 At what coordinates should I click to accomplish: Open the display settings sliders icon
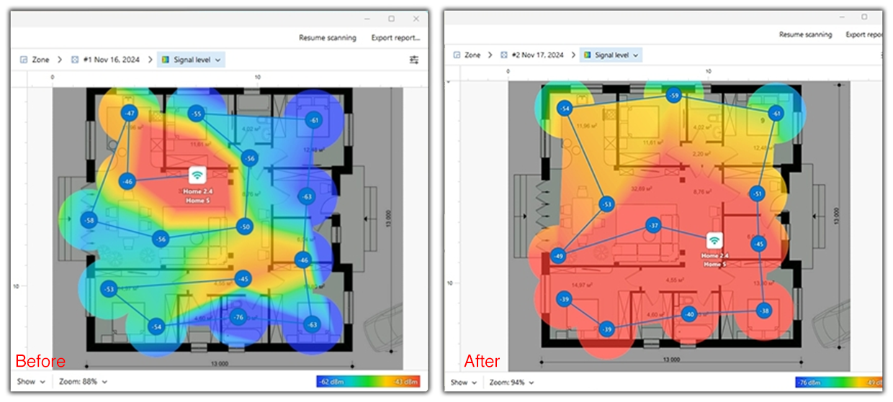tap(414, 60)
